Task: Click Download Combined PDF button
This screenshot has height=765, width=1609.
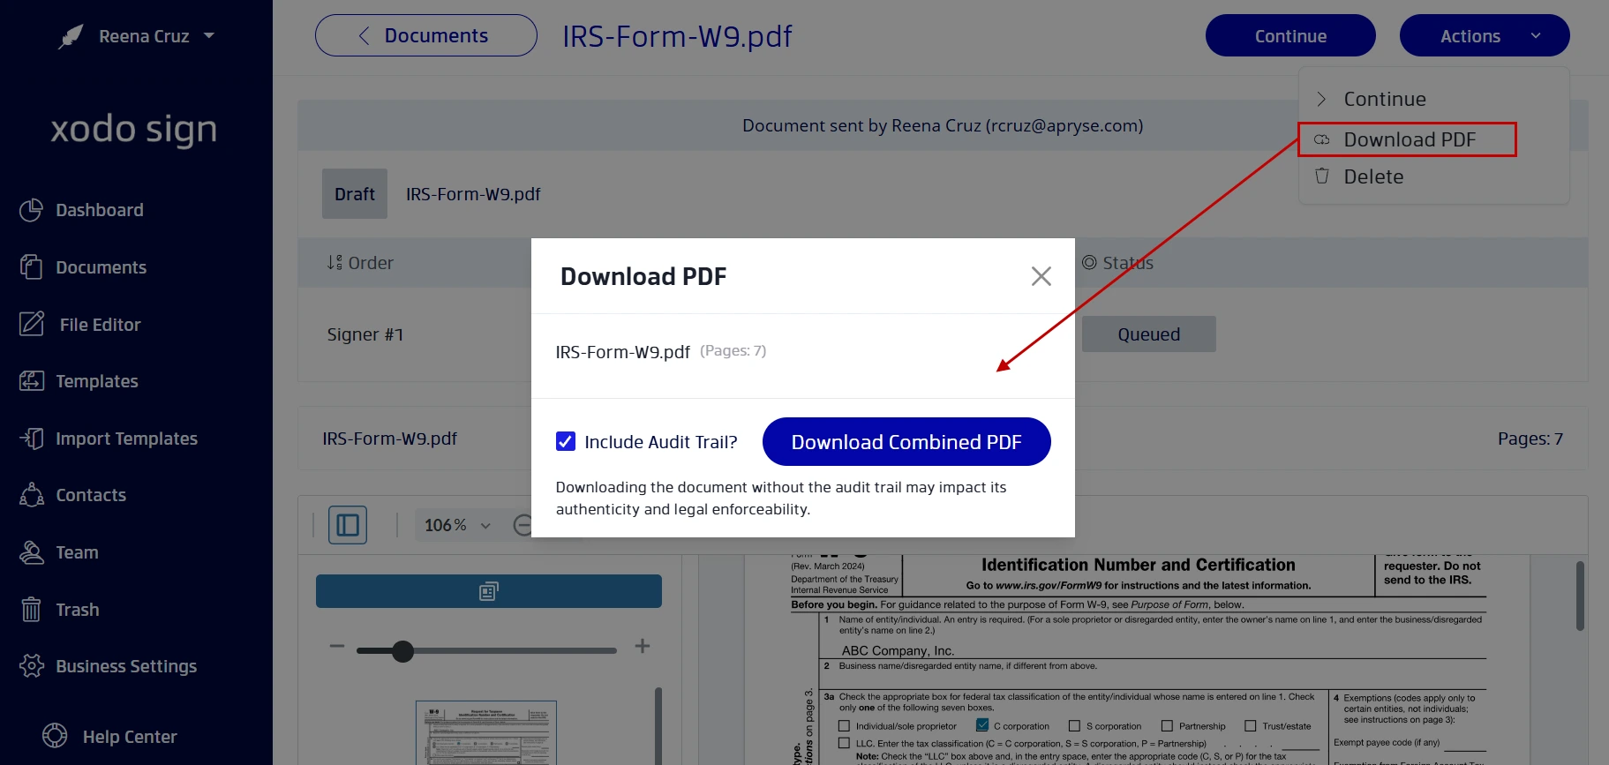Action: click(x=906, y=441)
